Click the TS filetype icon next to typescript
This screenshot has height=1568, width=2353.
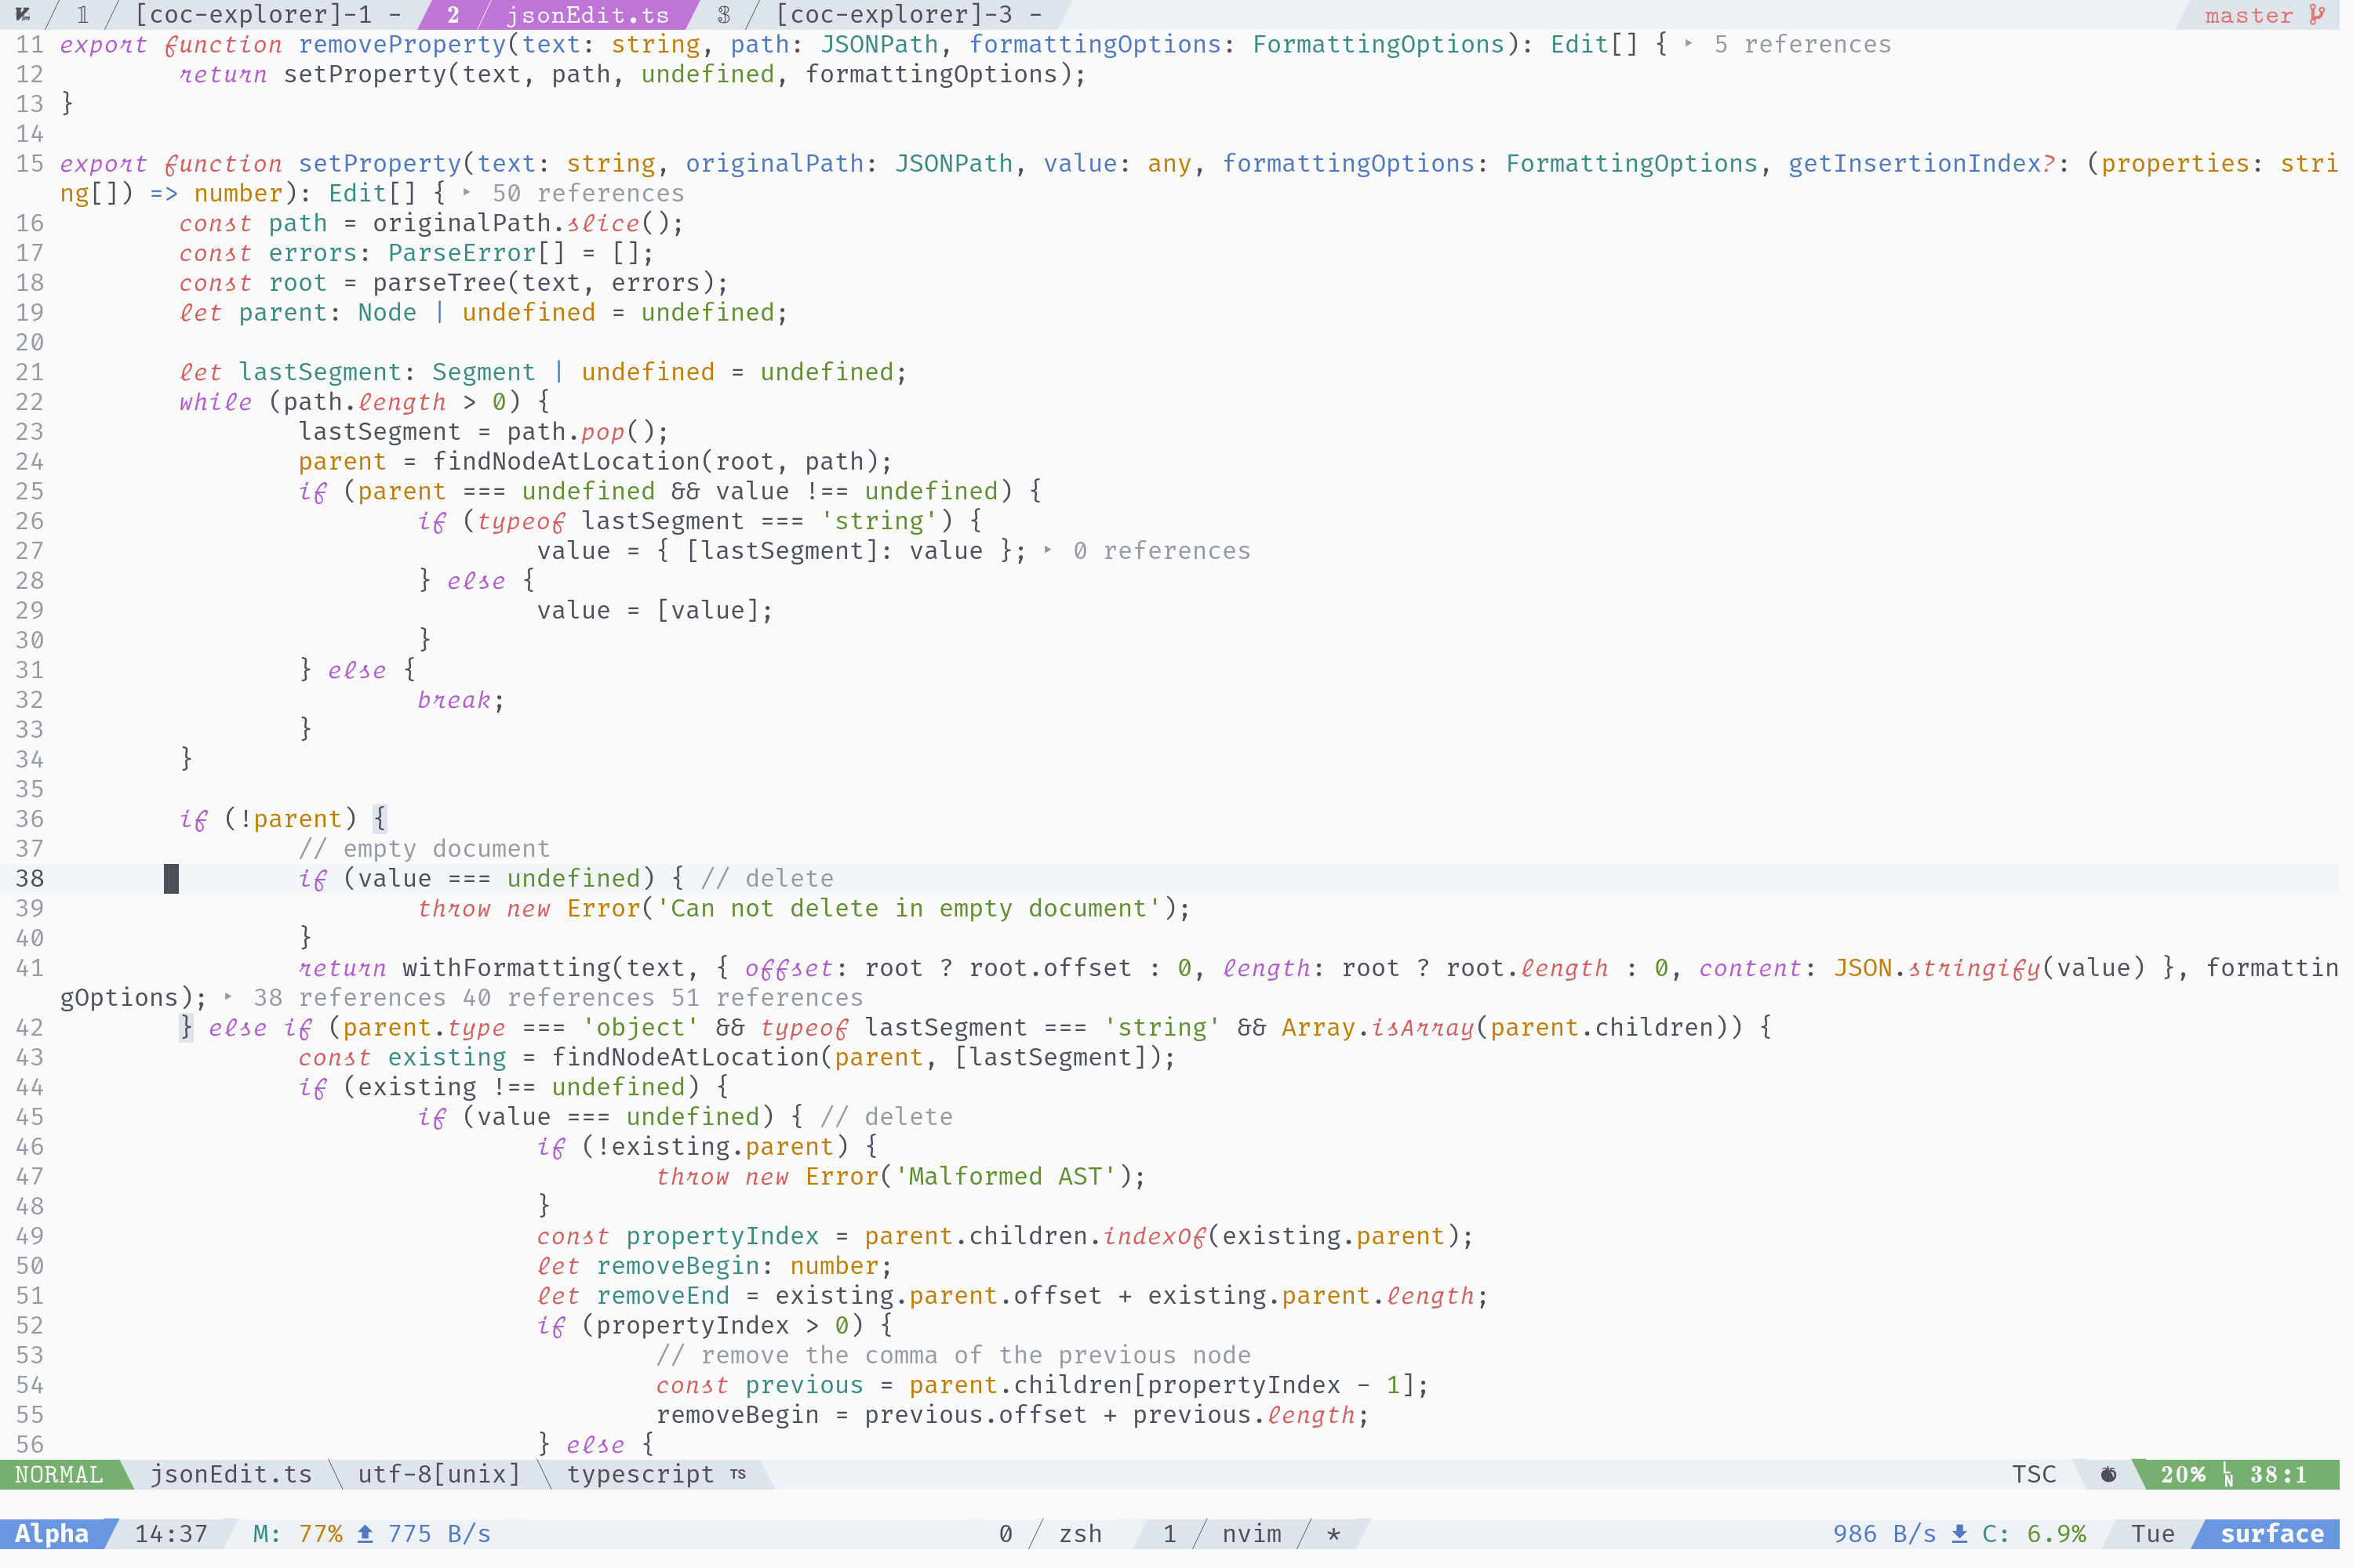click(737, 1474)
